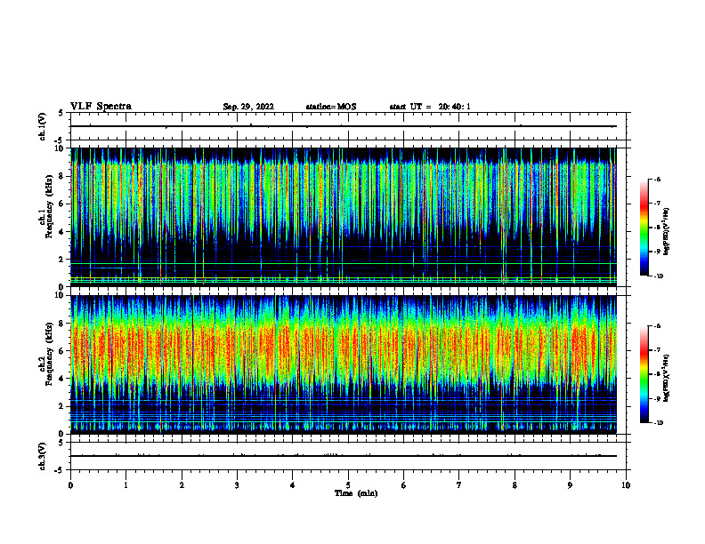This screenshot has width=705, height=544.
Task: Select the date text "Sep. 29, 2022"
Action: click(x=248, y=107)
